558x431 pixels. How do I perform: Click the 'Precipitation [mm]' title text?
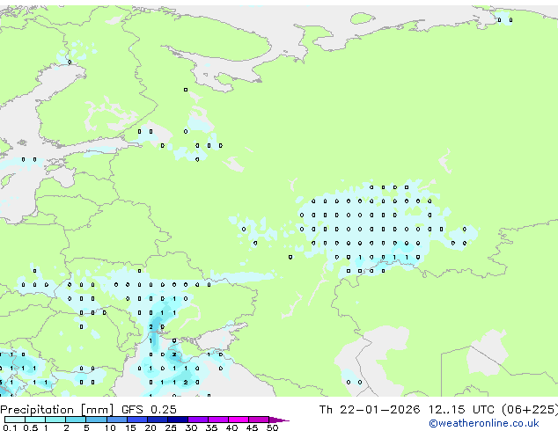[57, 410]
